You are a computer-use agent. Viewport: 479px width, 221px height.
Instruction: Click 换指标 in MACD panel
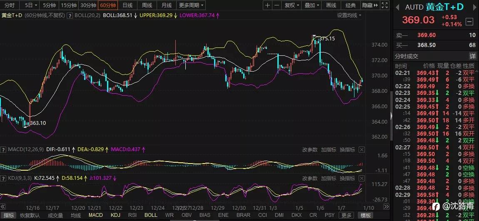(x=347, y=149)
